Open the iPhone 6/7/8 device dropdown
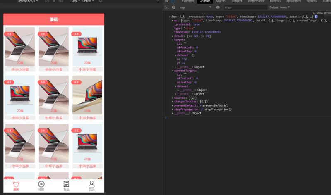The width and height of the screenshot is (331, 195). (x=28, y=1)
